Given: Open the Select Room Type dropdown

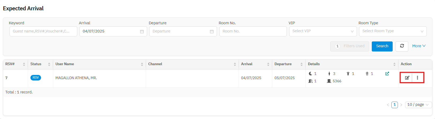Looking at the screenshot, I should coord(393,31).
